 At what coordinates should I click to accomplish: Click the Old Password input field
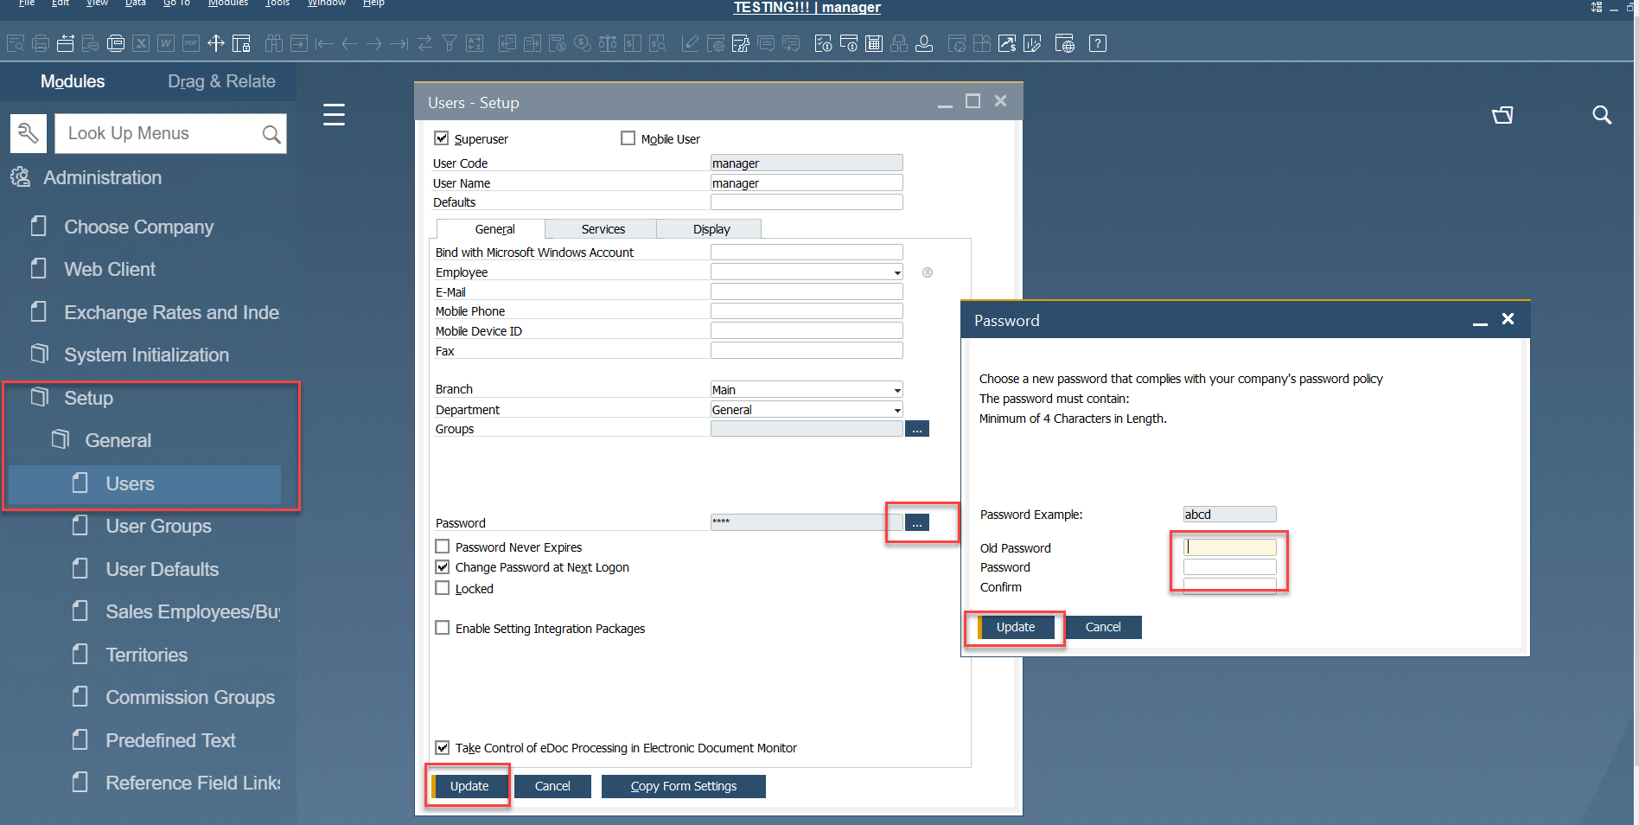coord(1228,547)
